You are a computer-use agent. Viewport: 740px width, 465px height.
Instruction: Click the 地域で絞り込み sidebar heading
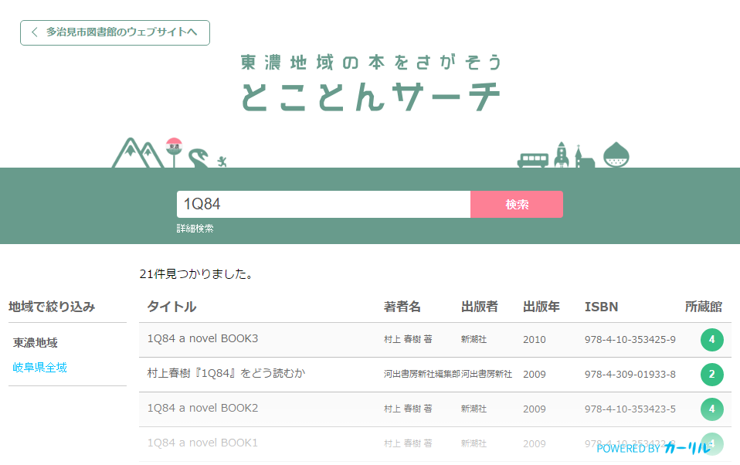(52, 307)
